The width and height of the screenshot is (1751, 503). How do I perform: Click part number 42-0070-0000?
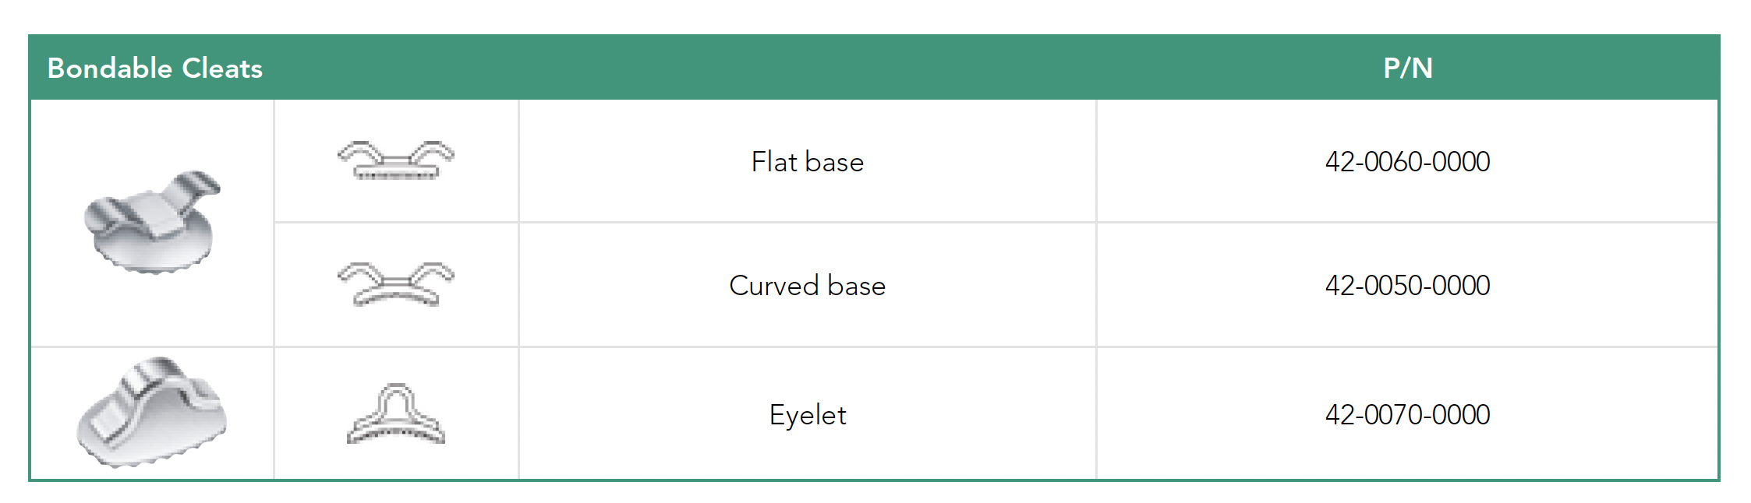[1407, 415]
